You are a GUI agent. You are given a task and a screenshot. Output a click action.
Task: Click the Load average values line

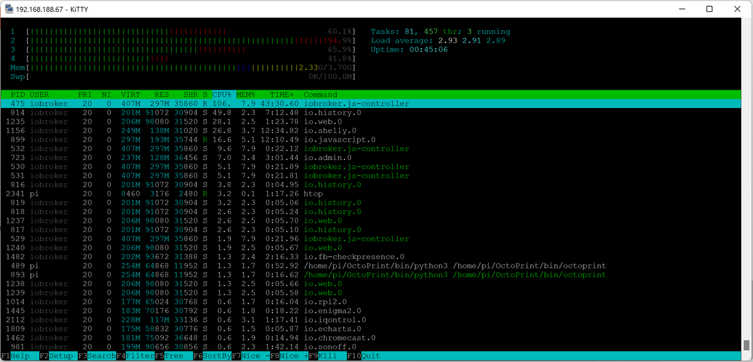[438, 40]
